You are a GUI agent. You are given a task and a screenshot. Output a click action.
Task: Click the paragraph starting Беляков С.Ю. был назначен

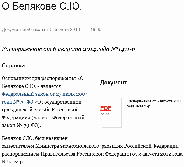point(92,150)
